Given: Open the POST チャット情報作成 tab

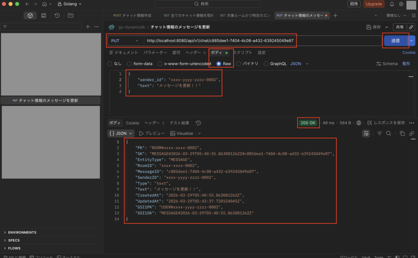Looking at the screenshot, I should click(x=132, y=16).
